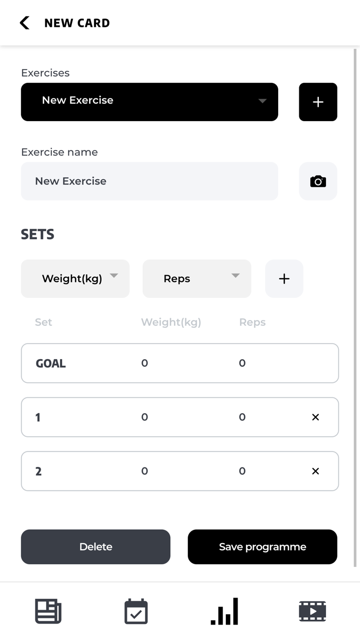This screenshot has width=360, height=641.
Task: Open the workout cards section in bottom bar
Action: coord(48,611)
